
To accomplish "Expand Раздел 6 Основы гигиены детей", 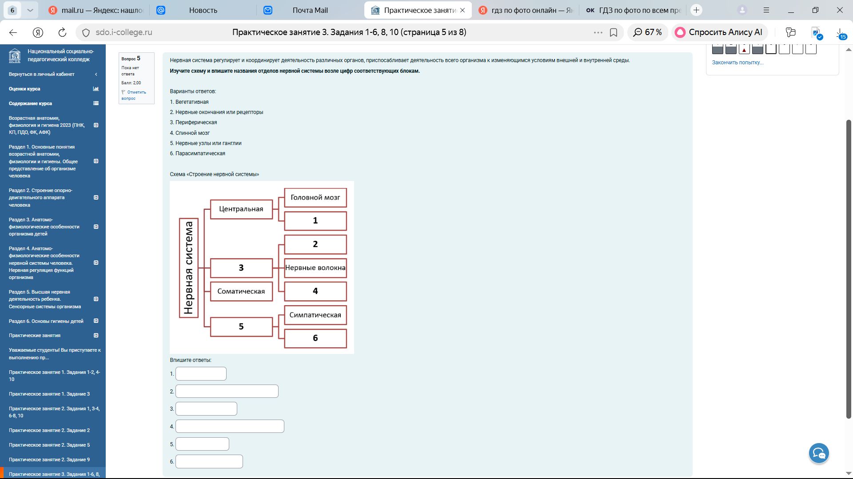I will (96, 321).
